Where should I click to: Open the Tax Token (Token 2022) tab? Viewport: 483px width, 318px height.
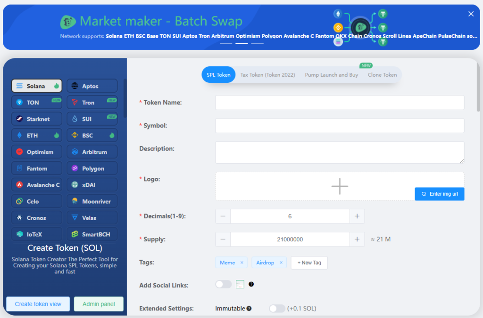[x=268, y=75]
